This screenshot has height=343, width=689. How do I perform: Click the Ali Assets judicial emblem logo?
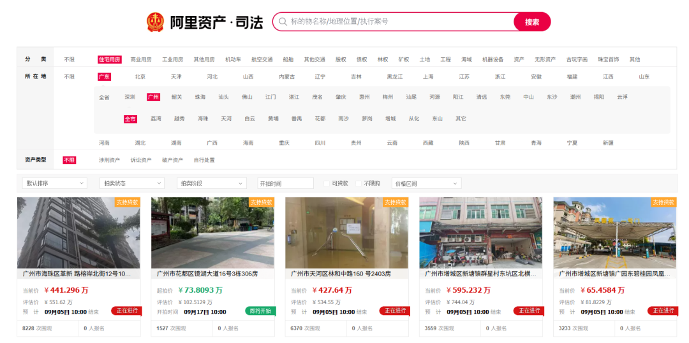tap(155, 22)
